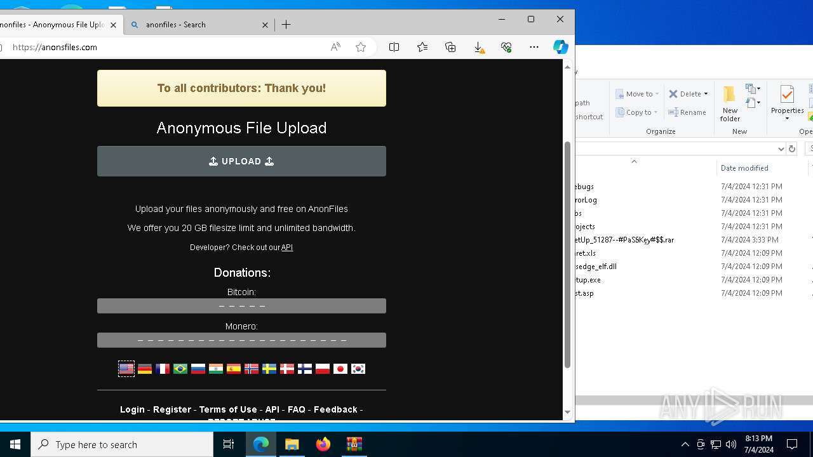The width and height of the screenshot is (813, 457).
Task: Open the Action Center notifications
Action: point(792,444)
